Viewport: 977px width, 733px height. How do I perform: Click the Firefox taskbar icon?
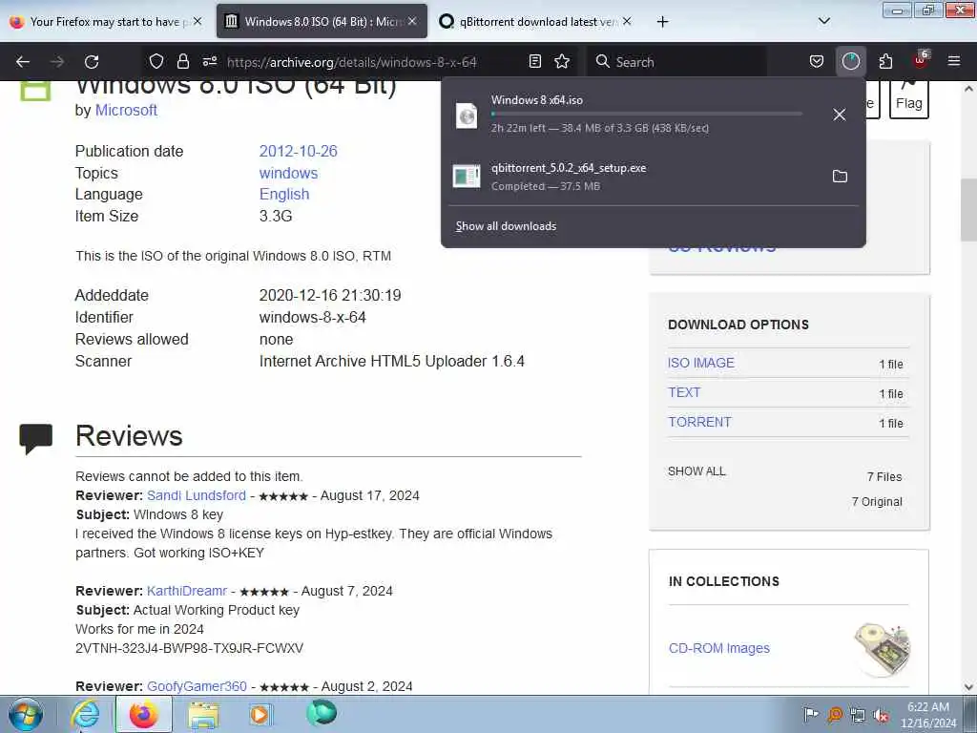pos(143,714)
